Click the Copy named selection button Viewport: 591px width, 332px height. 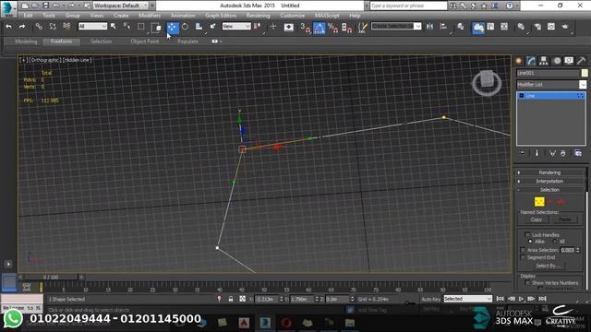(x=536, y=219)
